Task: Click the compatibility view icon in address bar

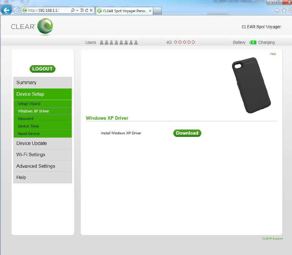Action: coord(82,10)
